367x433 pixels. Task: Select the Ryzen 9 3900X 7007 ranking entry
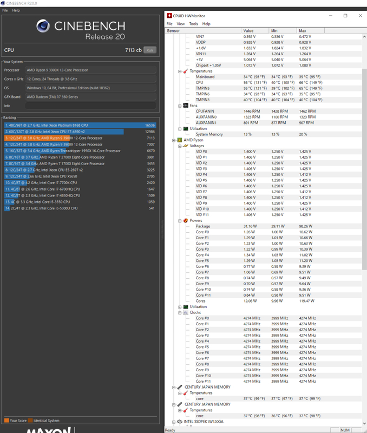[80, 145]
